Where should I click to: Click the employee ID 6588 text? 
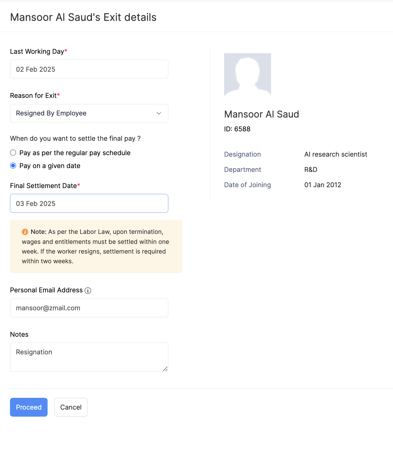point(237,129)
